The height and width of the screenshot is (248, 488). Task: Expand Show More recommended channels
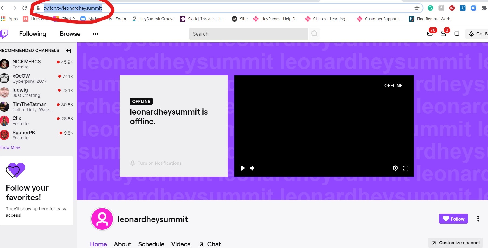tap(10, 147)
